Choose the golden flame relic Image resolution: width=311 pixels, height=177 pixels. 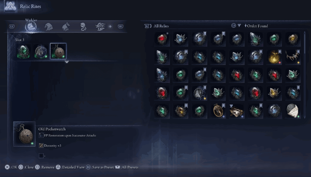(x=274, y=57)
